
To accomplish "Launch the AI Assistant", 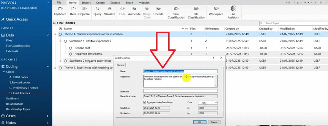I will pos(233,12).
